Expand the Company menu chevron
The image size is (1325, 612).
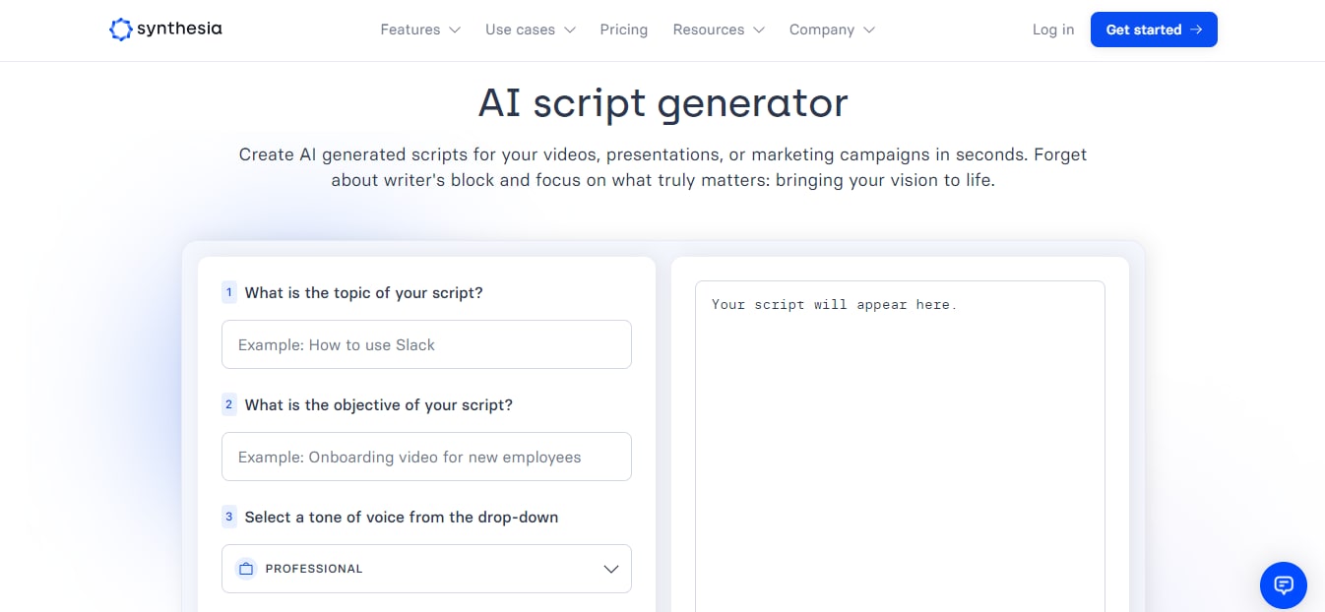[869, 30]
